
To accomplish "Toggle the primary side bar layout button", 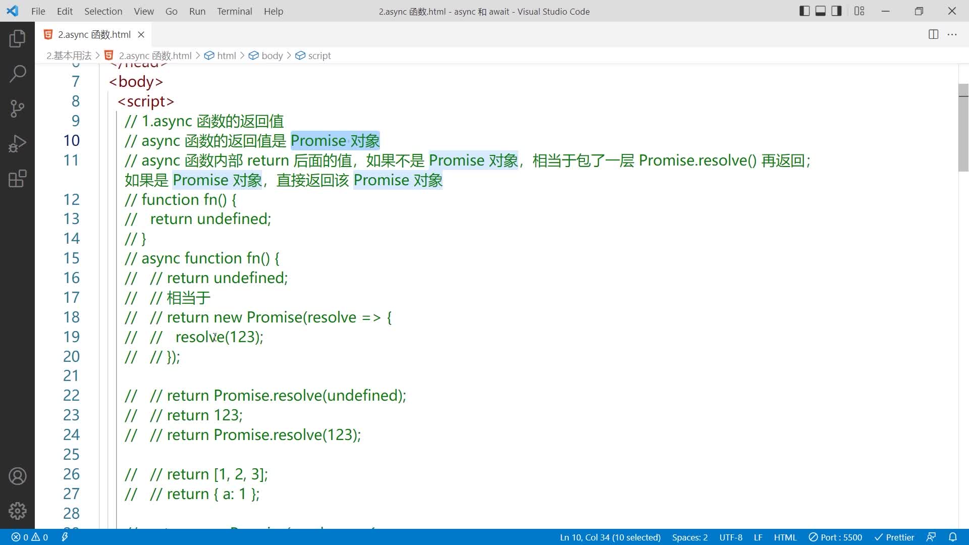I will pos(804,11).
